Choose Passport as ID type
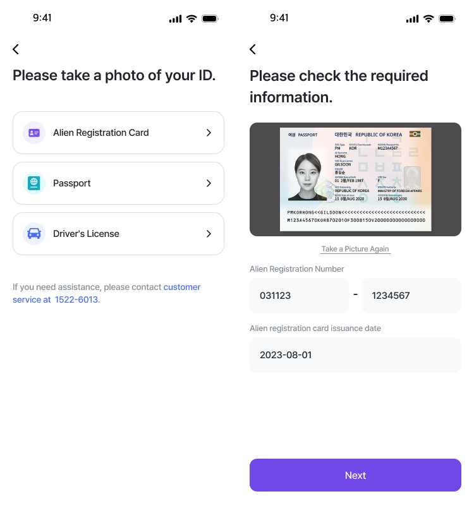Image resolution: width=474 pixels, height=513 pixels. (119, 183)
